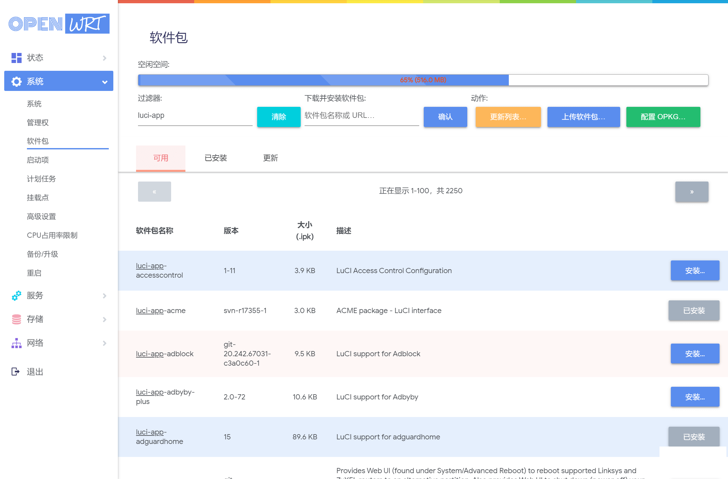Click the services gears icon
Image resolution: width=728 pixels, height=479 pixels.
(17, 296)
